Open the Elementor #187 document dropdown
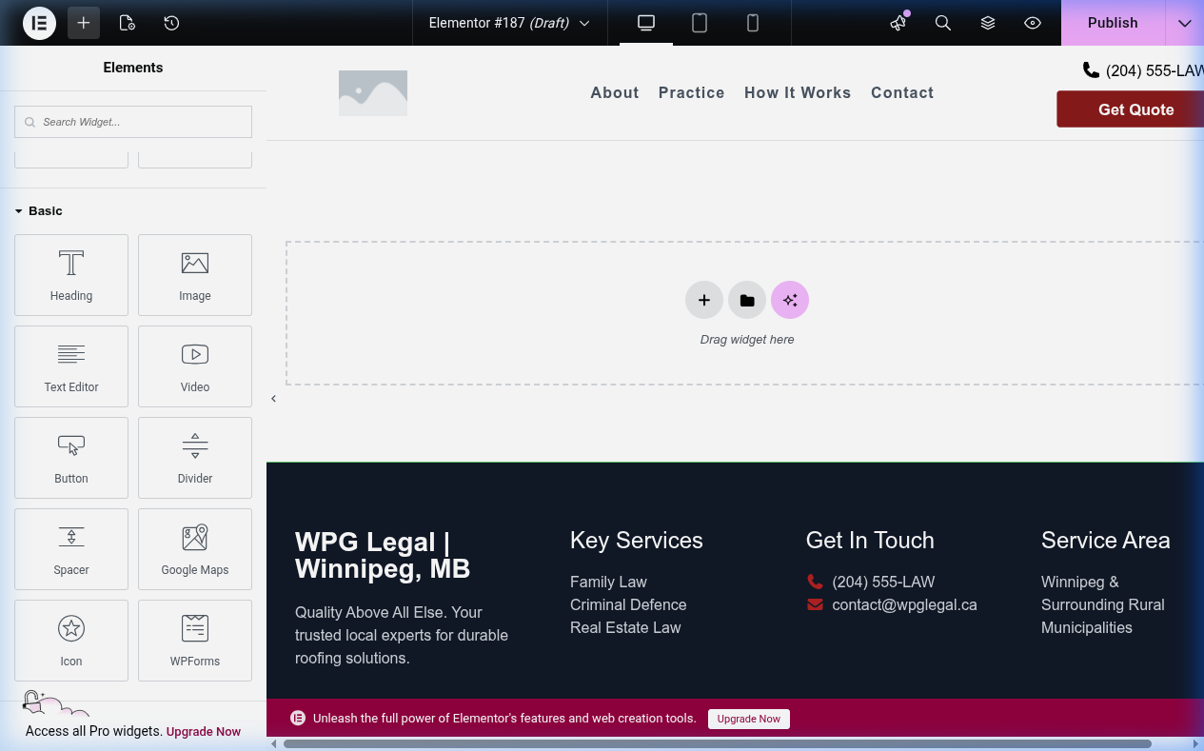This screenshot has height=751, width=1204. 509,23
